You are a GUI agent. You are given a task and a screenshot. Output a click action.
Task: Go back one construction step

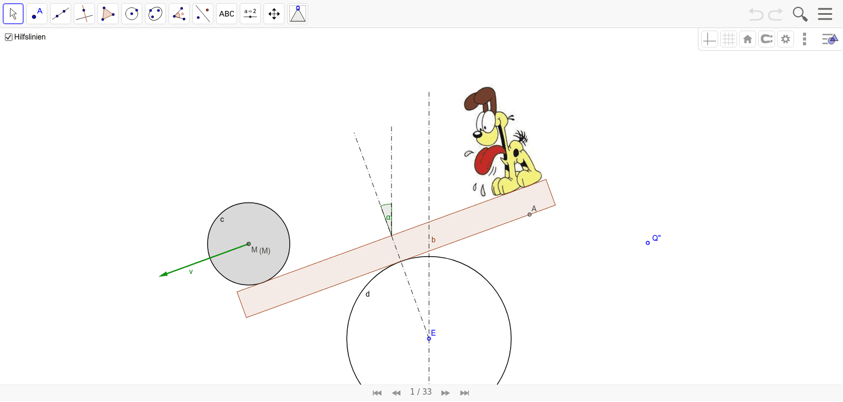pyautogui.click(x=396, y=393)
